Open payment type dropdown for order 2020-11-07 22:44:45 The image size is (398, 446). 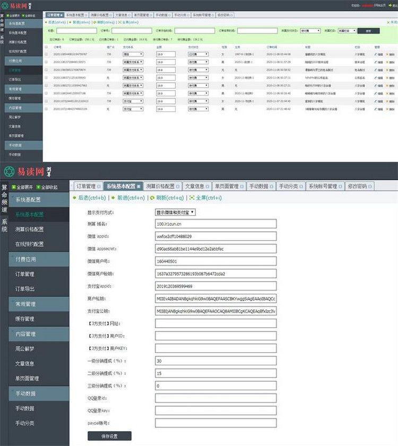pos(133,101)
